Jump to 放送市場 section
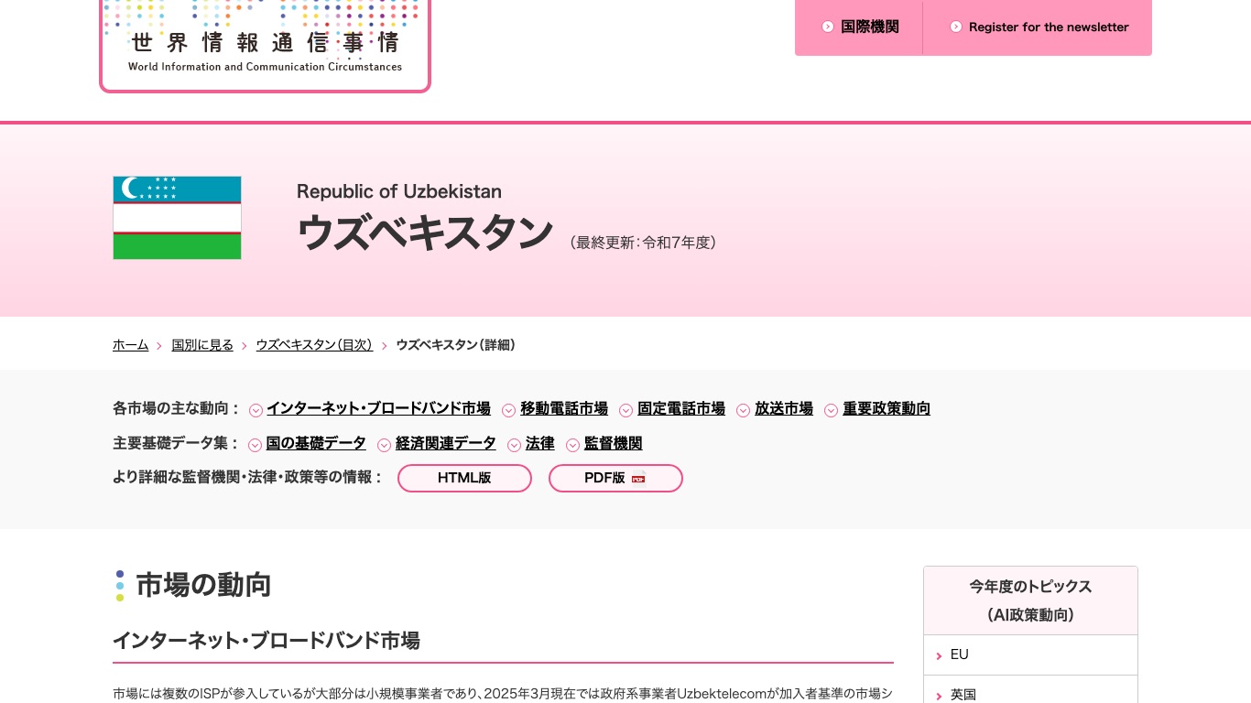 pyautogui.click(x=784, y=409)
